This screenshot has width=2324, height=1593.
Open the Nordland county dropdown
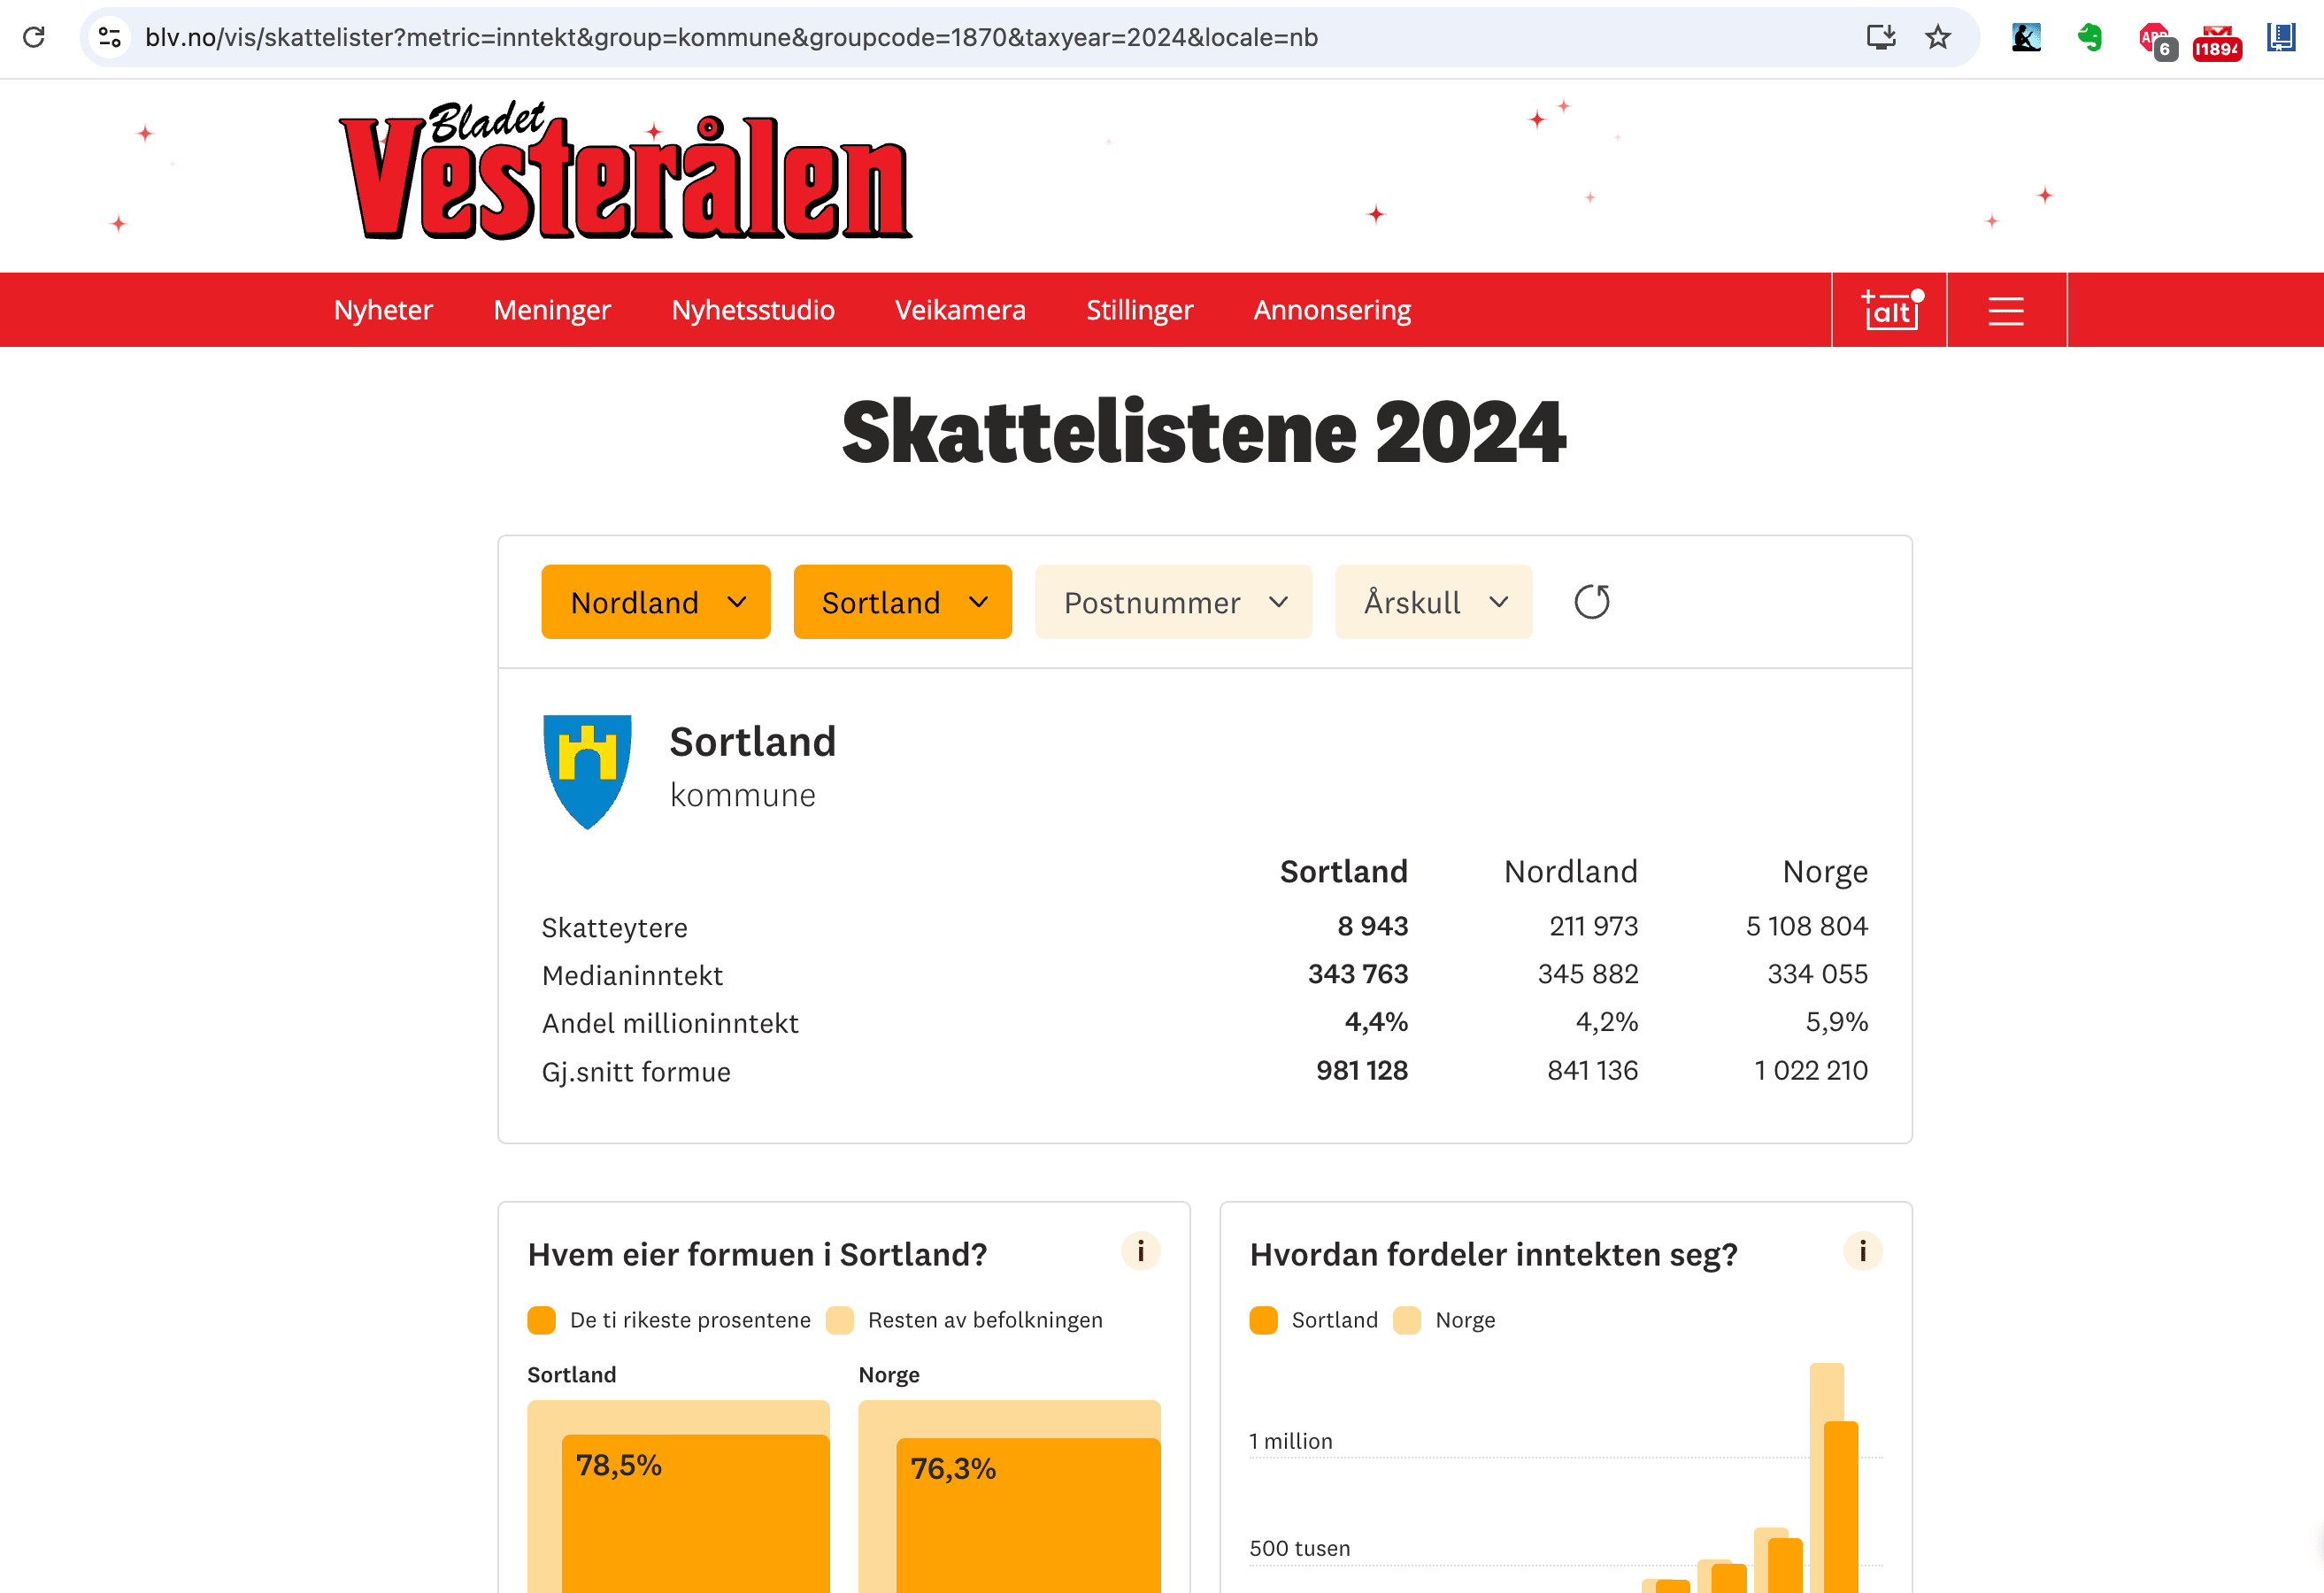click(x=655, y=602)
